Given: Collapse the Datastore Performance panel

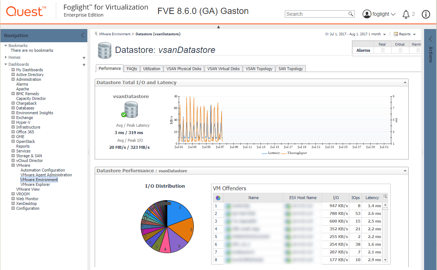Looking at the screenshot, I should 405,170.
